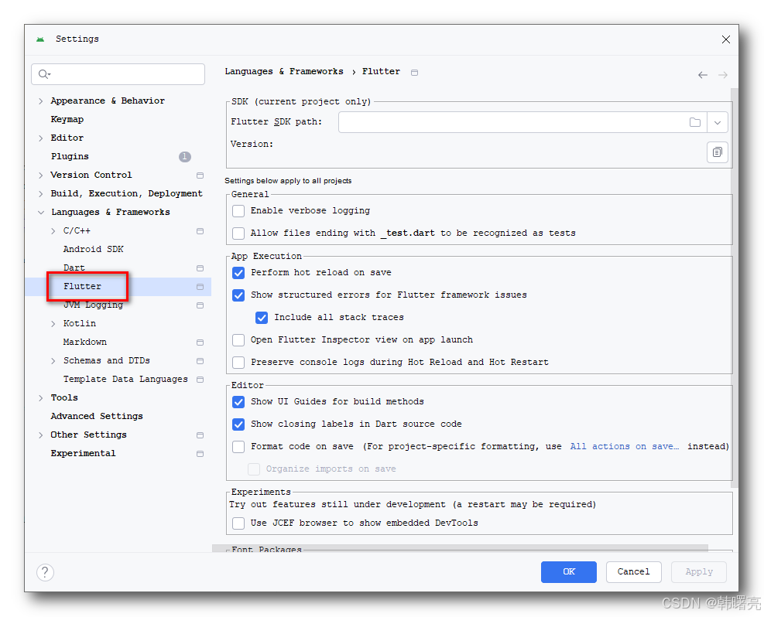
Task: Click the Plugins update count badge
Action: tap(185, 157)
